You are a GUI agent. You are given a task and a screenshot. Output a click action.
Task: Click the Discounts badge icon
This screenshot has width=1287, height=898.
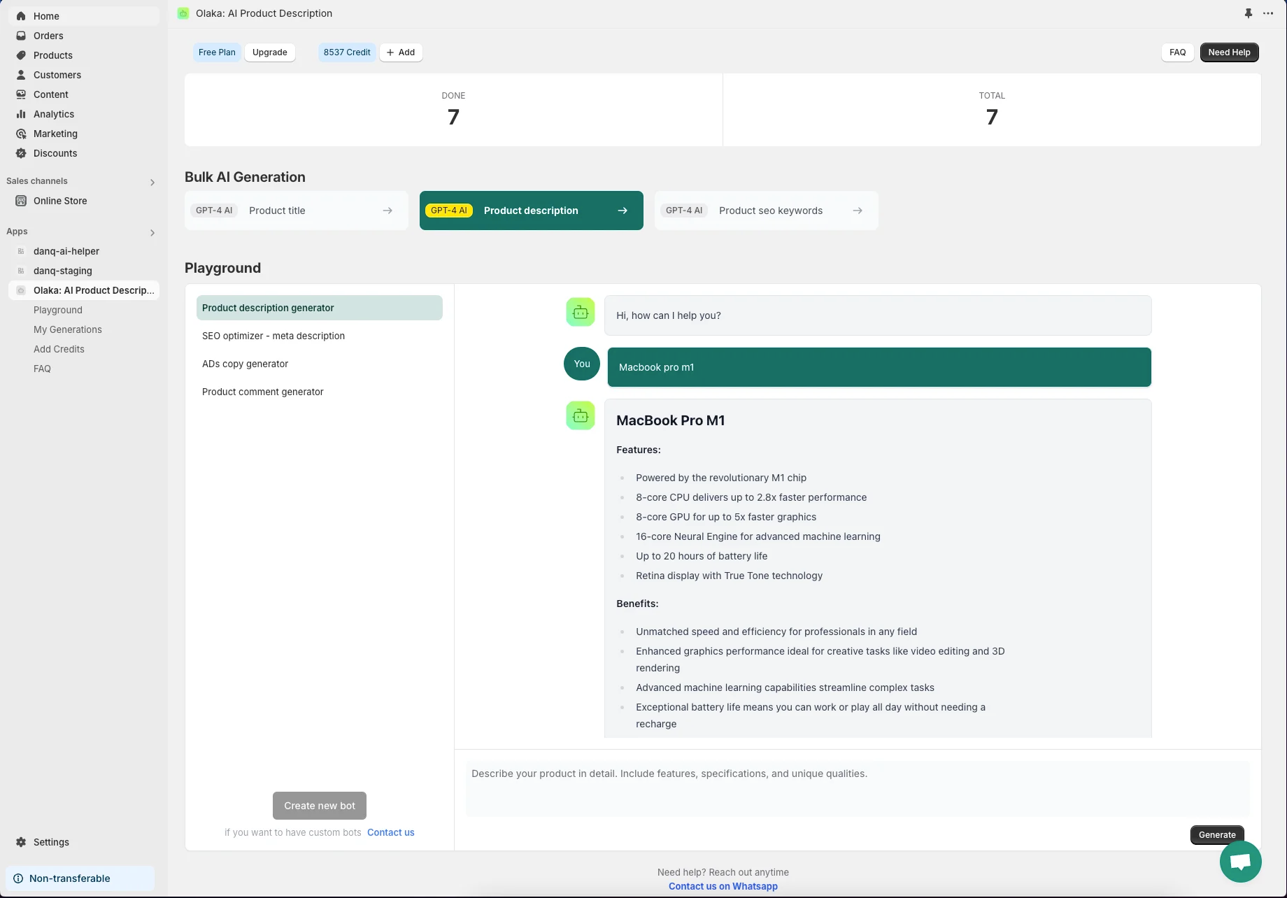[21, 153]
